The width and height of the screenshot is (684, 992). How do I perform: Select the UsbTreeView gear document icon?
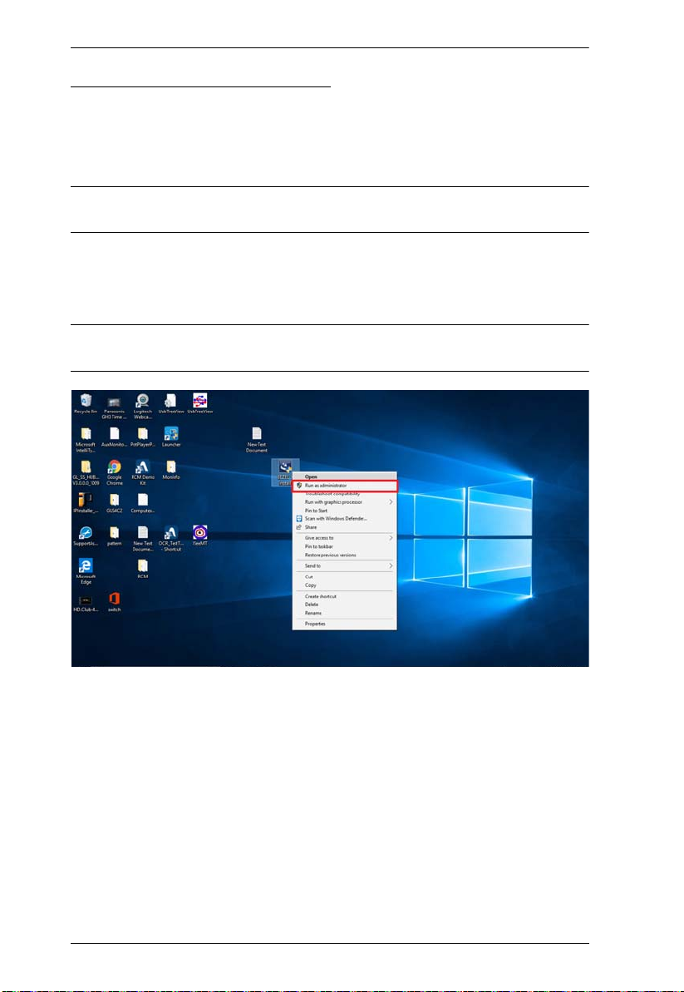[170, 403]
